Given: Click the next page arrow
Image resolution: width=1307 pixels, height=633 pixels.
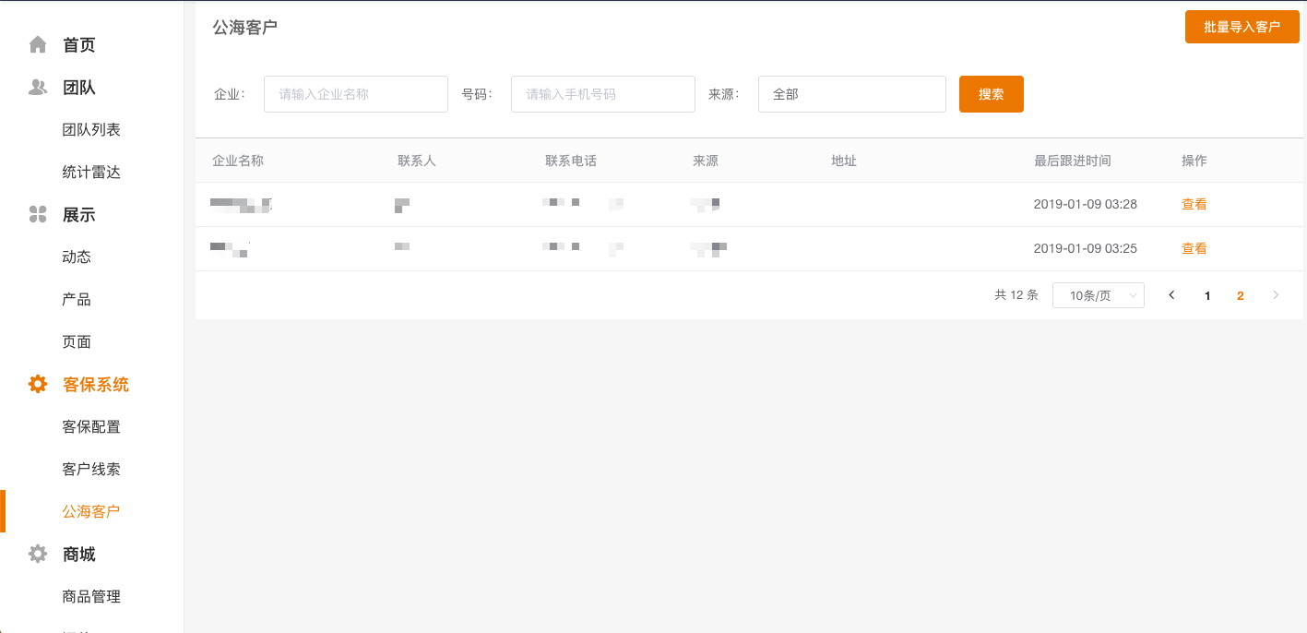Looking at the screenshot, I should (1276, 295).
